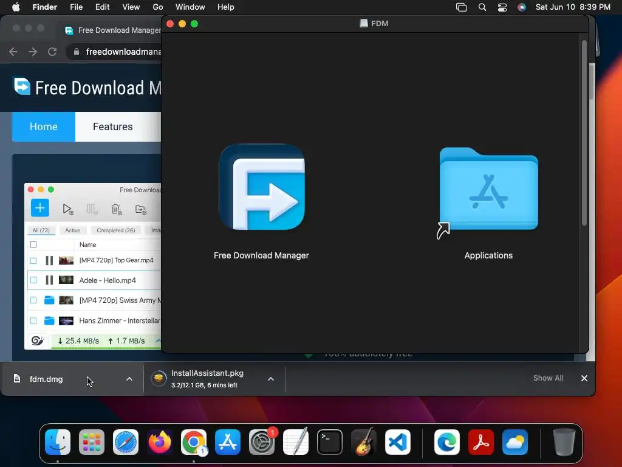Click the Chrome reload page icon
The height and width of the screenshot is (467, 622).
point(52,52)
